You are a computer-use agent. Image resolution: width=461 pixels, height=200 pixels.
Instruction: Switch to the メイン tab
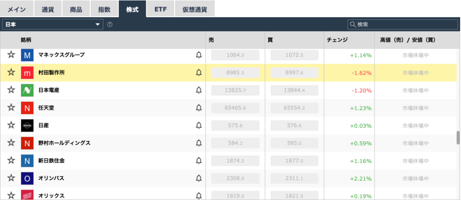[x=17, y=9]
